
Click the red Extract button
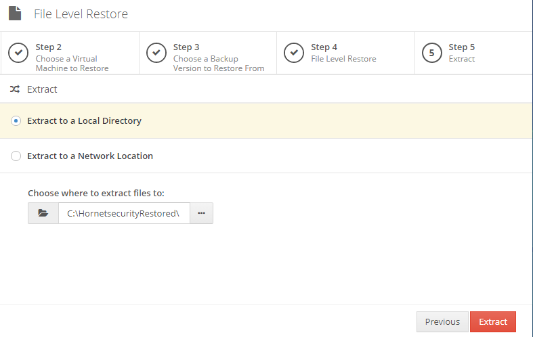click(493, 321)
